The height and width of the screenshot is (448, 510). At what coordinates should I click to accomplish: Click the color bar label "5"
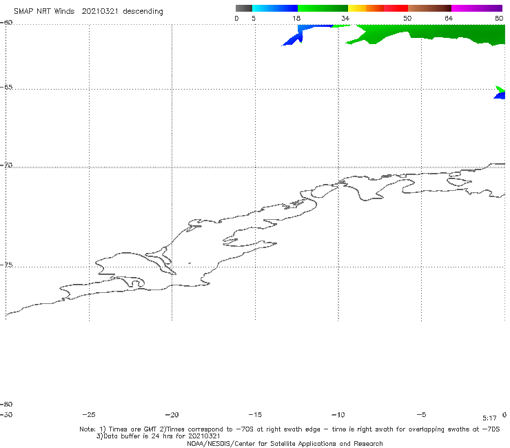[254, 19]
